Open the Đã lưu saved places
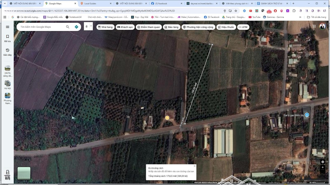 click(8, 38)
